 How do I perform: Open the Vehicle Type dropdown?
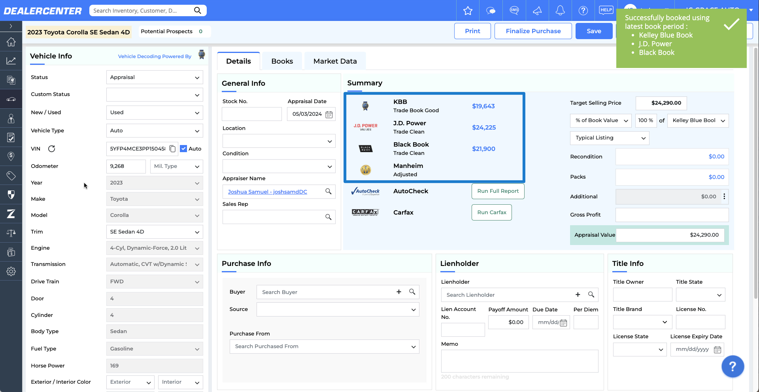click(155, 131)
